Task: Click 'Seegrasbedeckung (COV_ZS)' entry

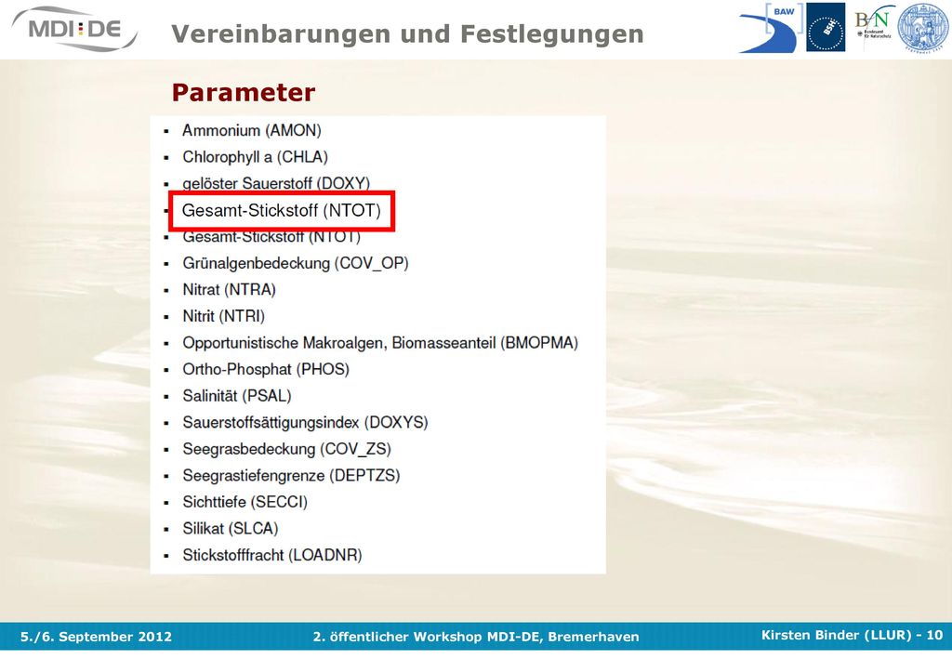Action: [286, 449]
